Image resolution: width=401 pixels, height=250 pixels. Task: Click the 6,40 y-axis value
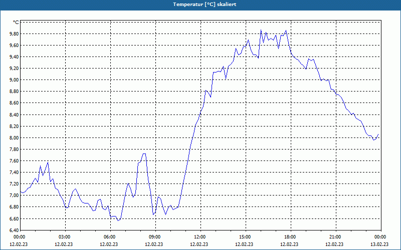pyautogui.click(x=15, y=230)
